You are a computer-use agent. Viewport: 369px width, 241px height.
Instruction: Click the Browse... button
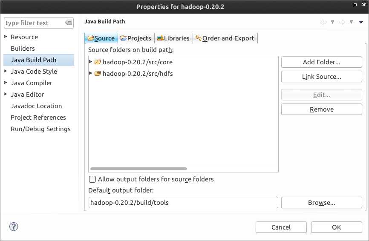coord(321,203)
